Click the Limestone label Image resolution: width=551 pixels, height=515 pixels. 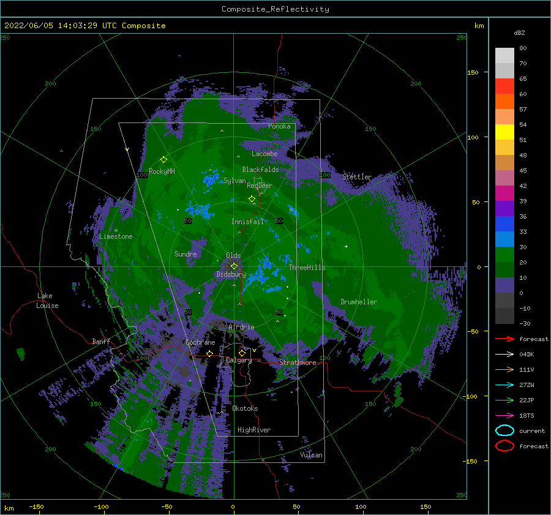116,236
